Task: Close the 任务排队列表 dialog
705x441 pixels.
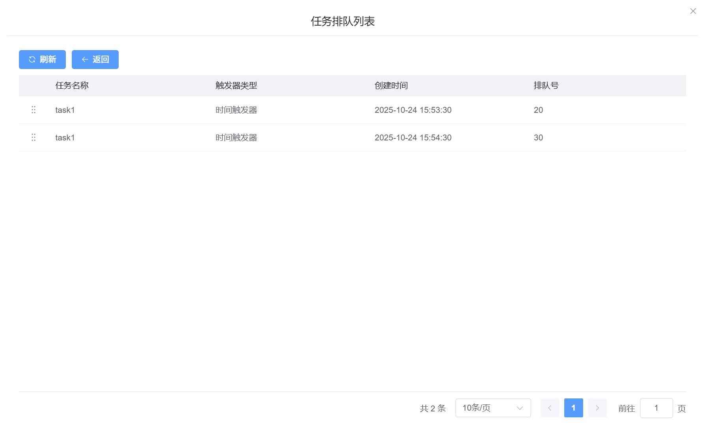Action: coord(693,11)
